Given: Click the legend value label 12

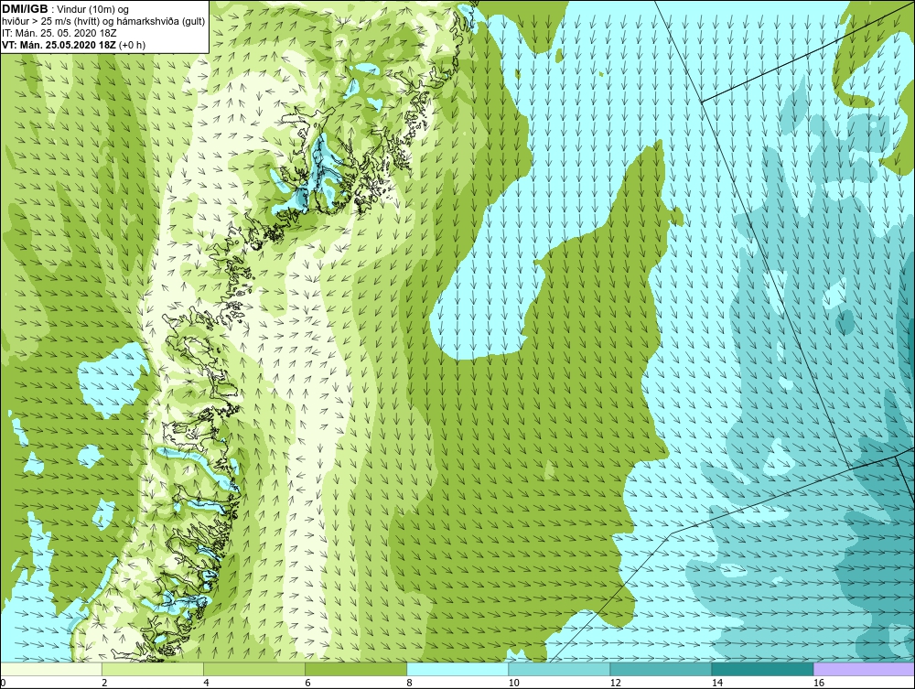Looking at the screenshot, I should pyautogui.click(x=615, y=684).
